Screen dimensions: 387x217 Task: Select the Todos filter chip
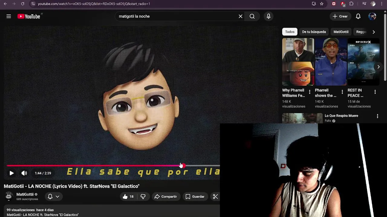pos(290,32)
